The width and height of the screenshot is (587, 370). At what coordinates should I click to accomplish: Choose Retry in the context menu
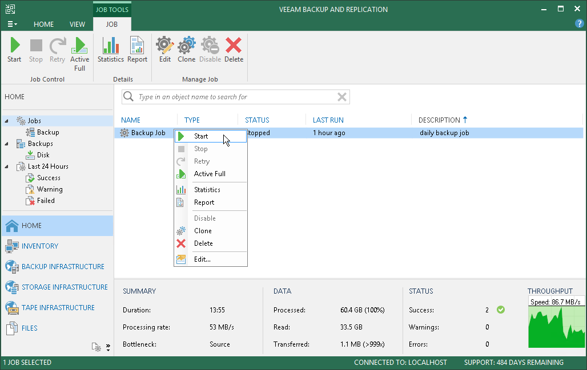211,161
